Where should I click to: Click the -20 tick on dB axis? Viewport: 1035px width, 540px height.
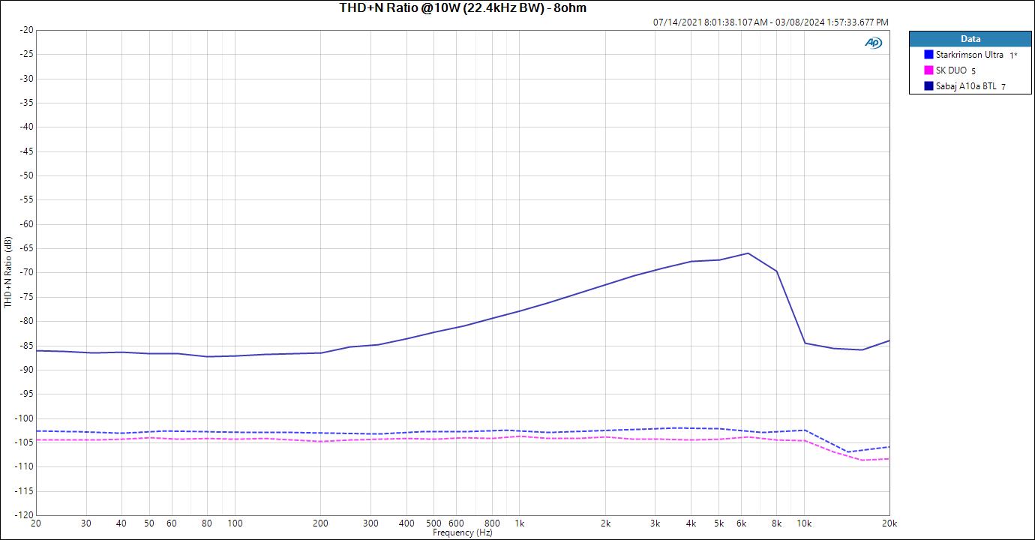(26, 30)
